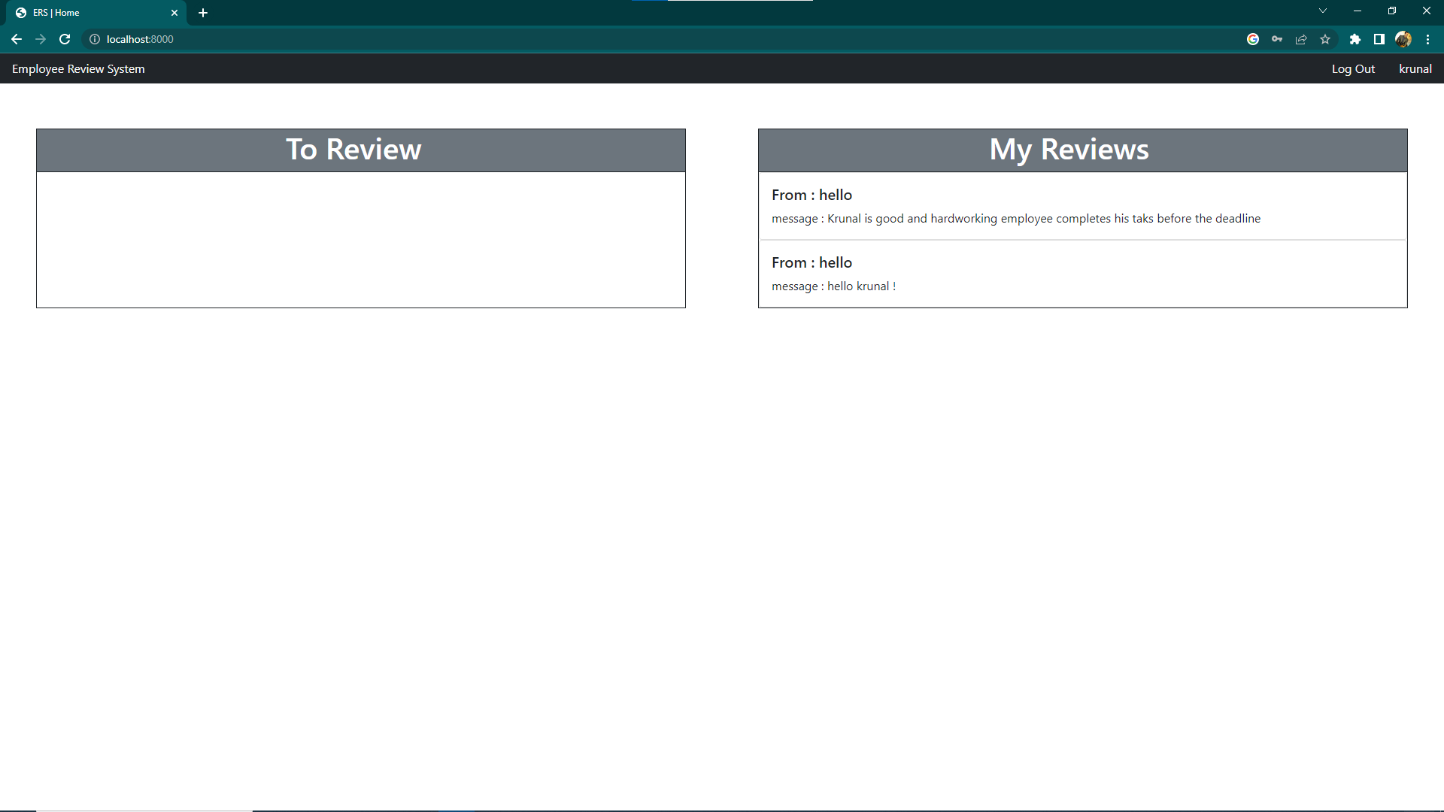Go back using the back arrow
Screen dimensions: 1444x812
coord(17,39)
